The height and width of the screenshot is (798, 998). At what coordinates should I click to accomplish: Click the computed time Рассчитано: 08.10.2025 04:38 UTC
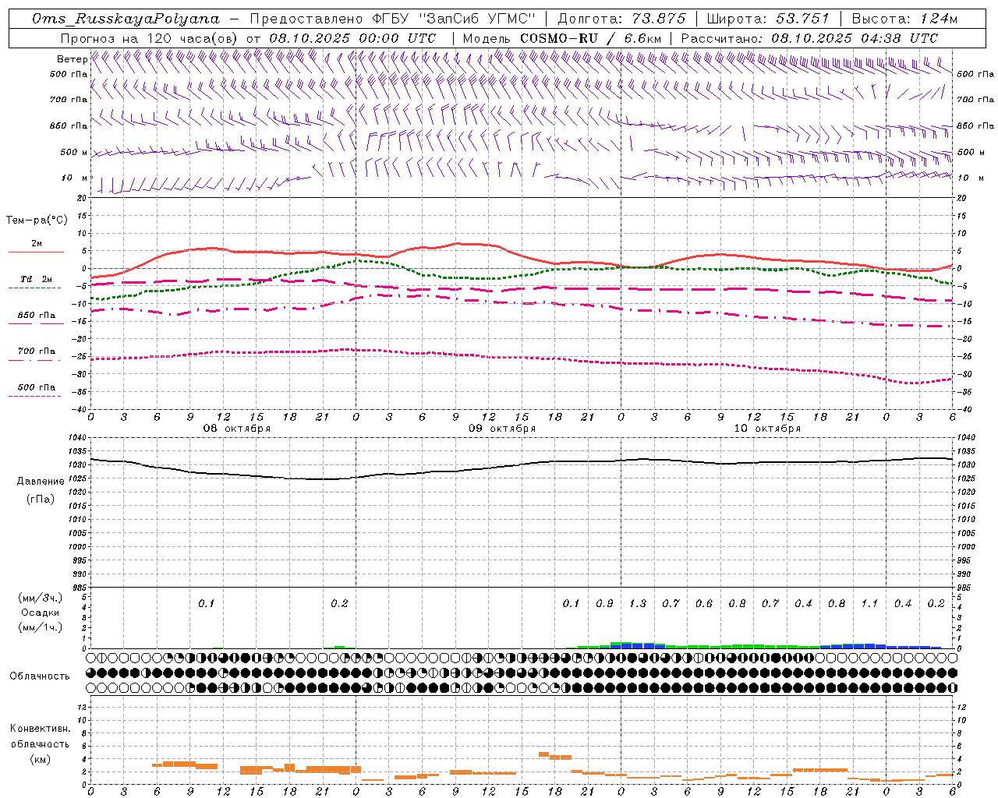point(809,38)
